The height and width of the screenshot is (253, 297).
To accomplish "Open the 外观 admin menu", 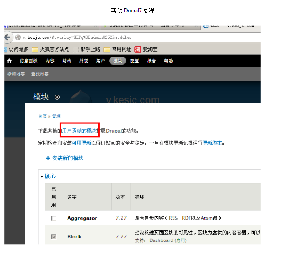I will click(84, 61).
